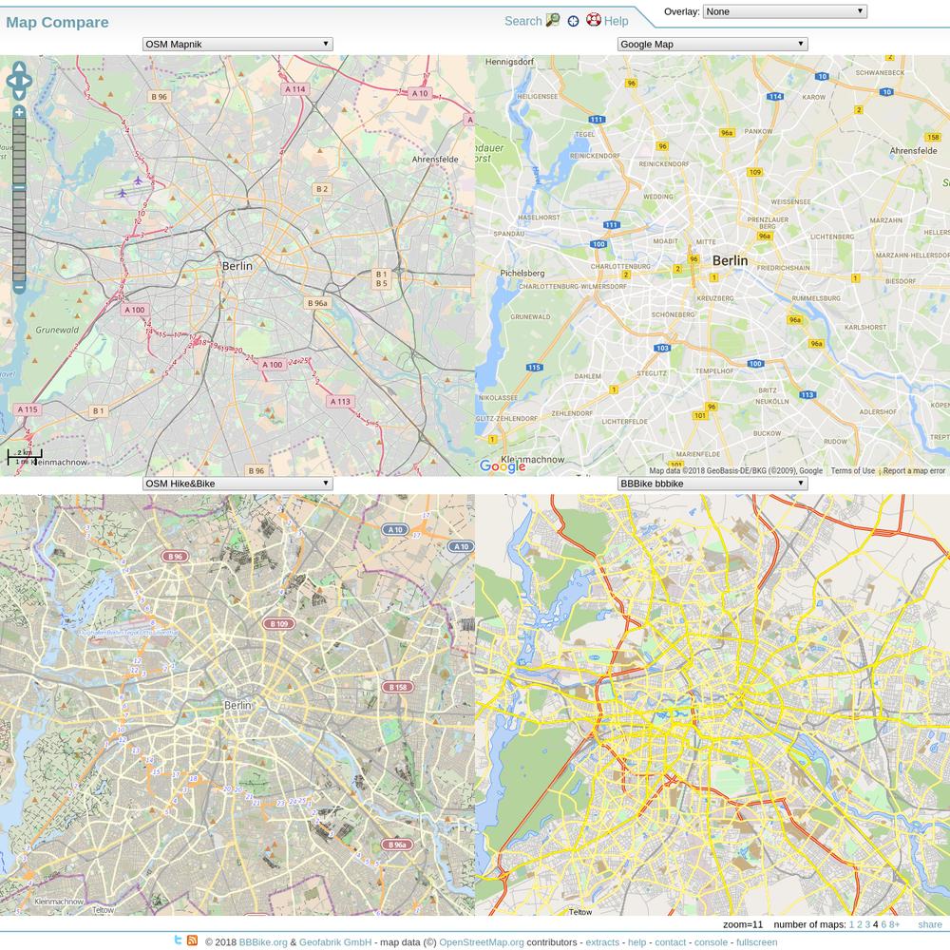Set number of maps to 1

point(851,924)
